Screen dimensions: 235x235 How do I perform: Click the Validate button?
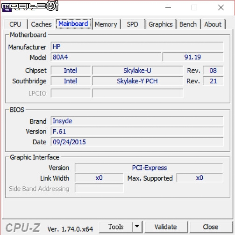click(166, 227)
